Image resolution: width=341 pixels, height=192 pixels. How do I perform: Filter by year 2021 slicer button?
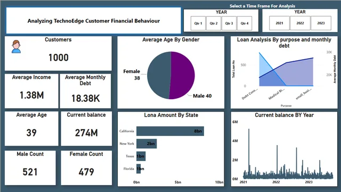[279, 23]
